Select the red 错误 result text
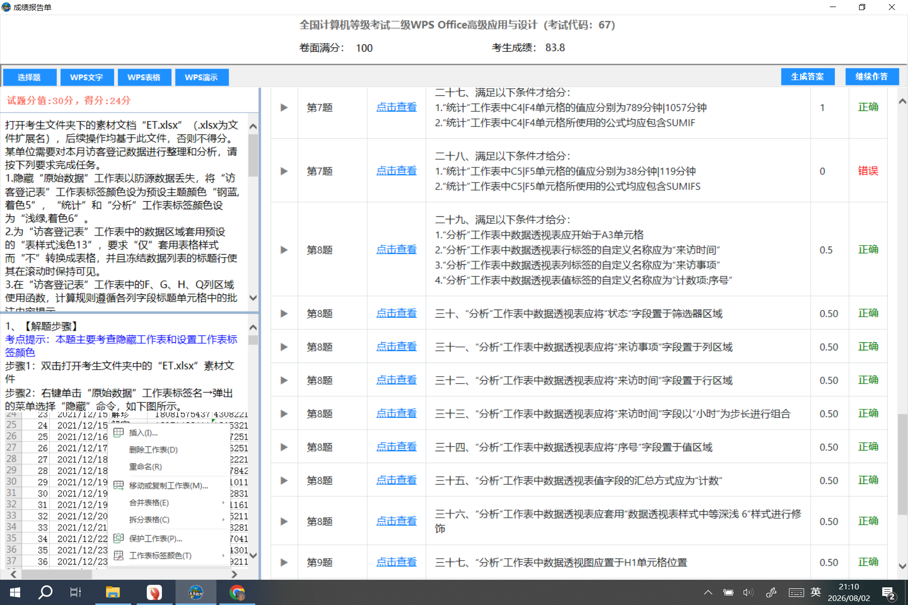Screen dimensions: 908x605 coord(868,171)
